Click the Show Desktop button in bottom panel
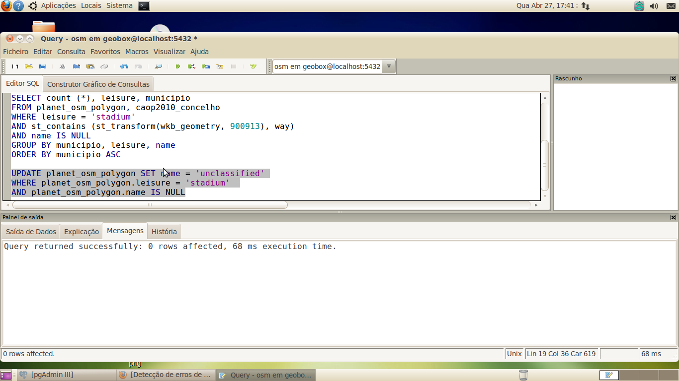Screen dimensions: 679x381 pos(6,375)
